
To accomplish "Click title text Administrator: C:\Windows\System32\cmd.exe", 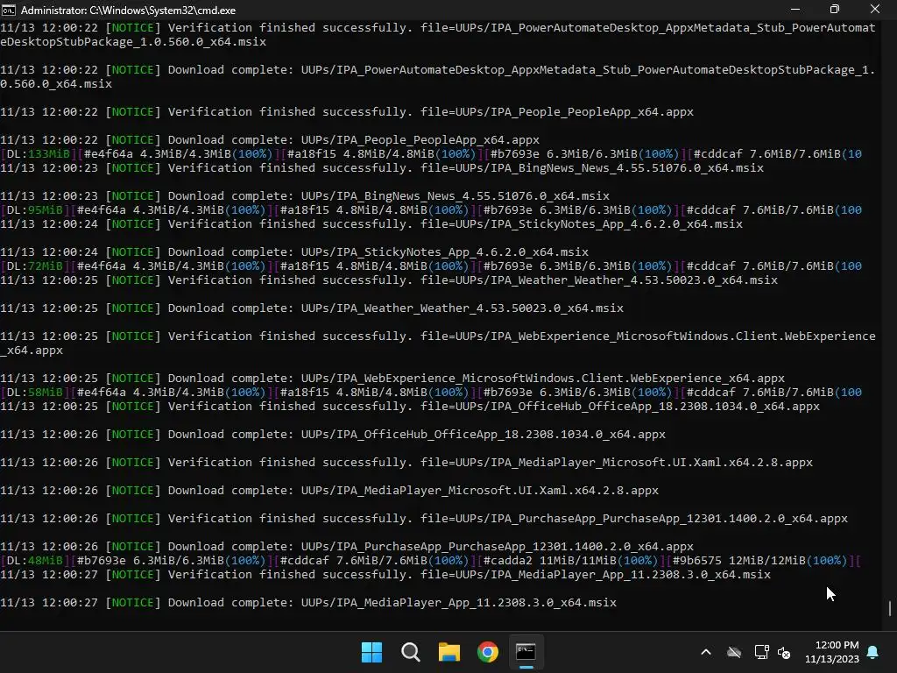I will [128, 11].
